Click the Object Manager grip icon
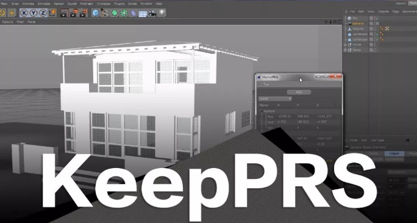 pos(346,12)
